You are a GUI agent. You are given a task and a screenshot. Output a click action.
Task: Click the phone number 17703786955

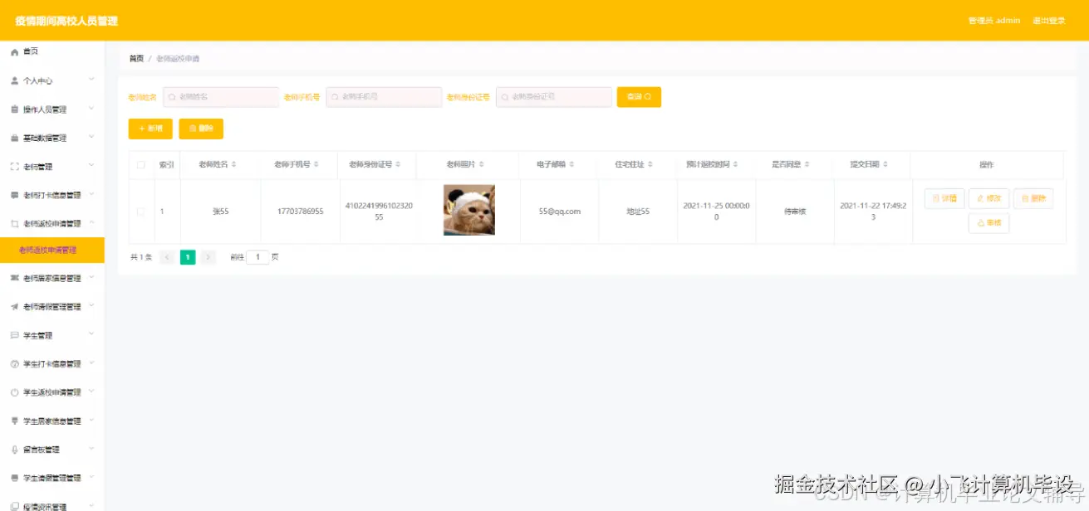point(300,212)
